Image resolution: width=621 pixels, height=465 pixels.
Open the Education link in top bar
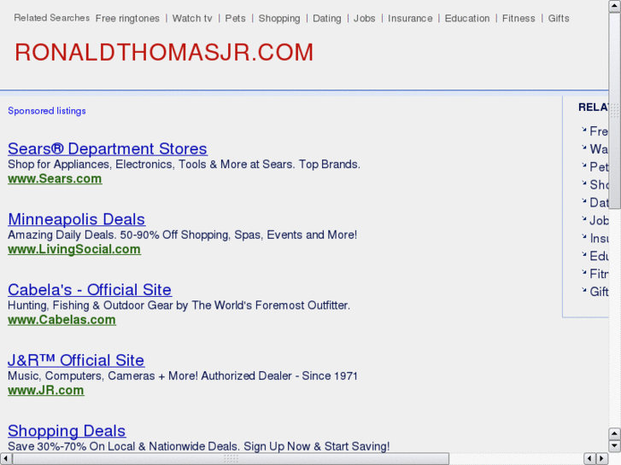click(x=467, y=19)
